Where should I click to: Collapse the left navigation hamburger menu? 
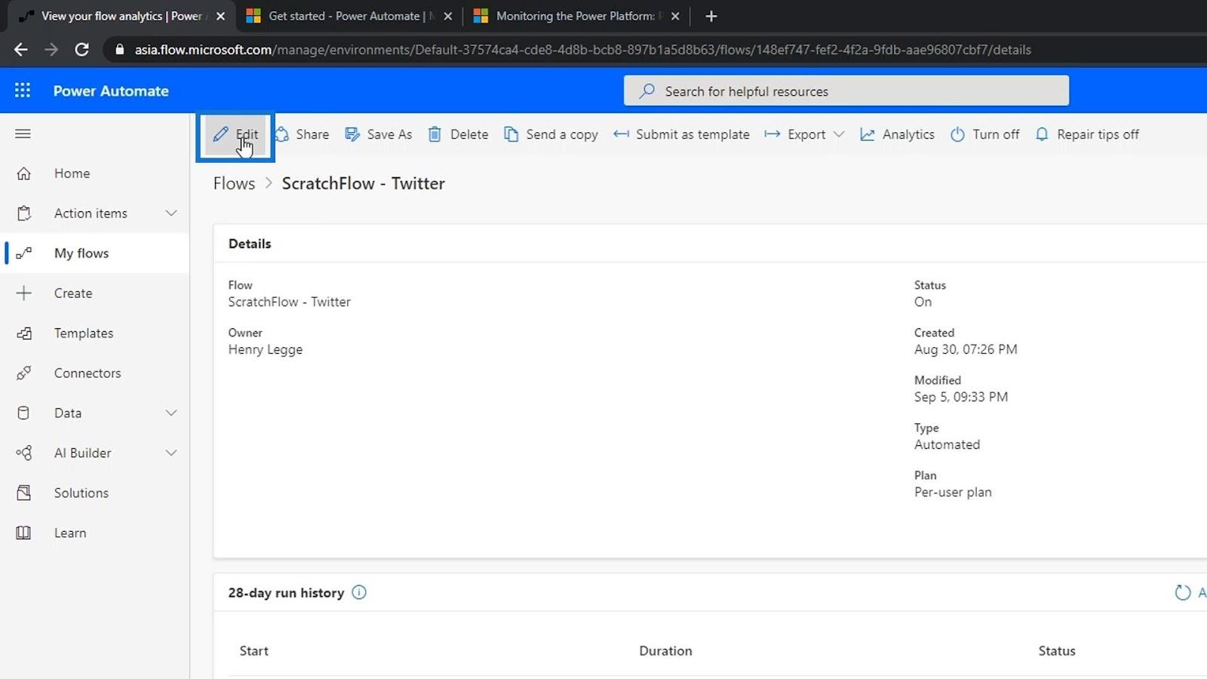pos(23,134)
